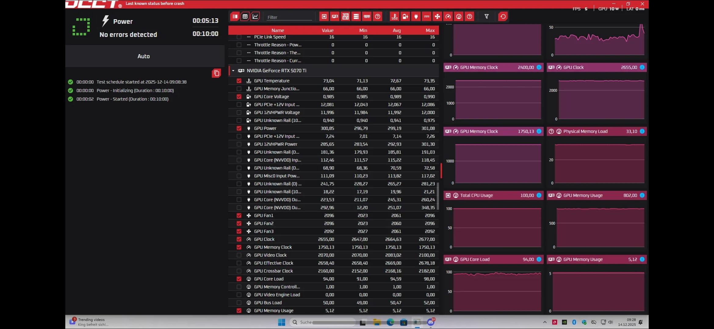Screen dimensions: 714x329
Task: Collapse the NVIDIA GeForce RTX 5070 Ti group
Action: (x=233, y=71)
